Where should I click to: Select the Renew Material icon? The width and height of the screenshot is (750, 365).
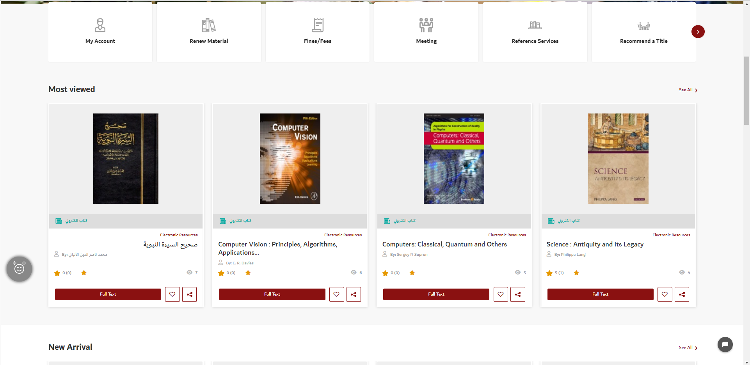point(209,25)
